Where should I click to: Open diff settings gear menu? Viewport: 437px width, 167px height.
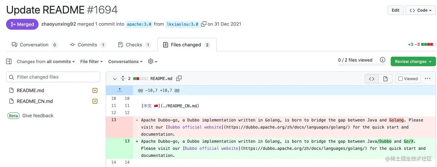(x=153, y=61)
